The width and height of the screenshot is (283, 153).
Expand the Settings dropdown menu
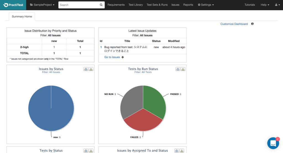click(206, 5)
